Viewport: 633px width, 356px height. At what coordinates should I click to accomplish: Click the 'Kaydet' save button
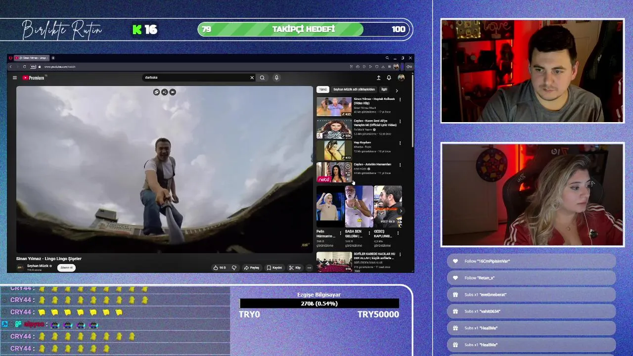[274, 267]
